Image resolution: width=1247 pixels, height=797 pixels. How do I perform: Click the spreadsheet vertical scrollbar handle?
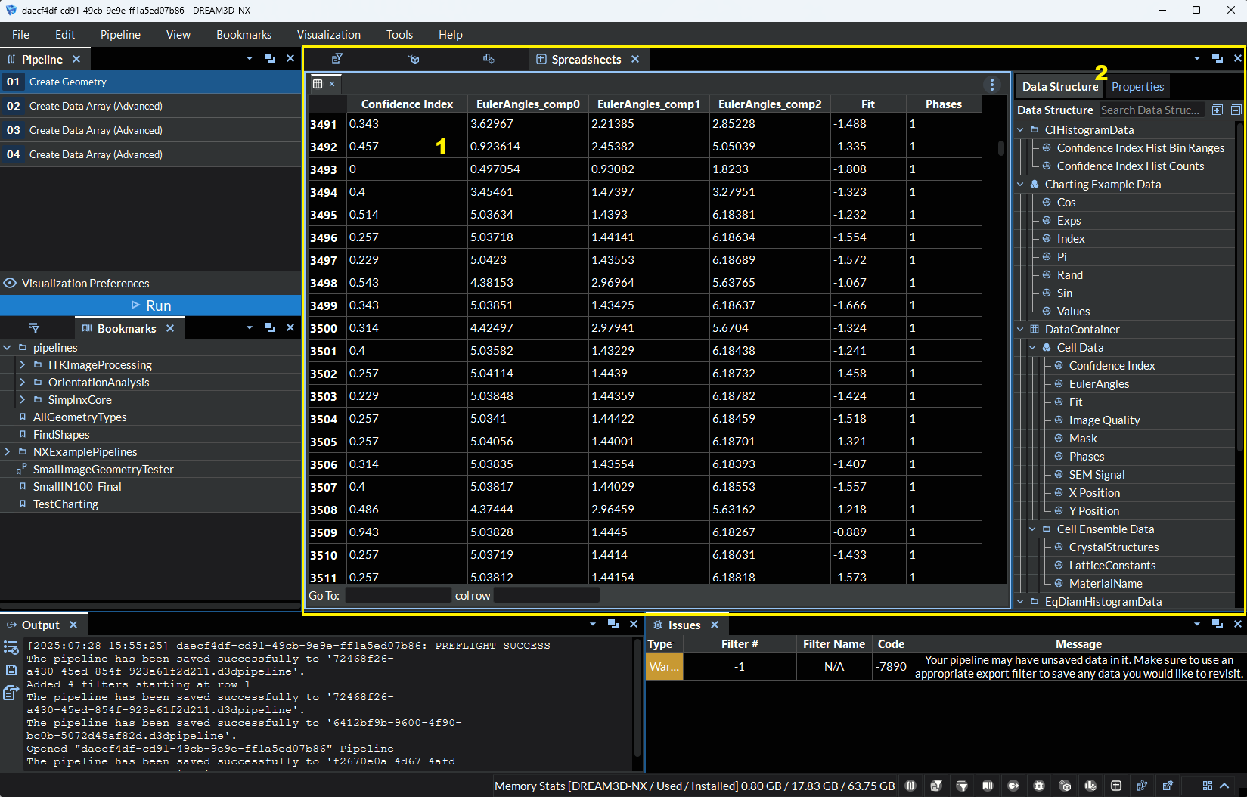[x=1001, y=148]
